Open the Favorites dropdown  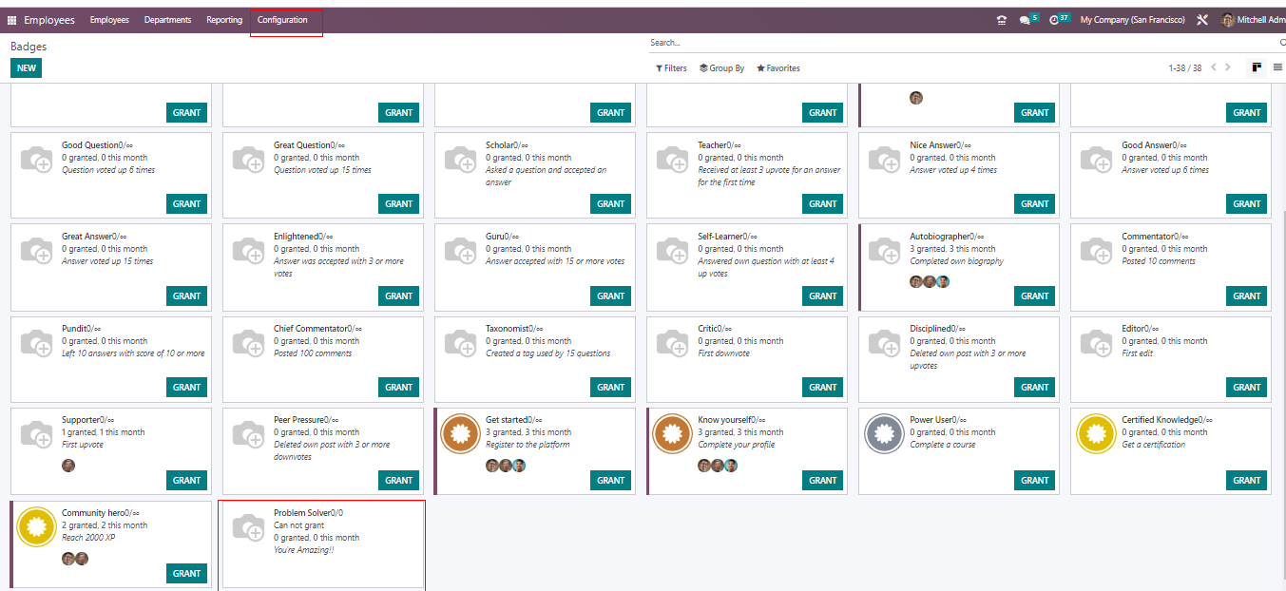click(x=778, y=68)
